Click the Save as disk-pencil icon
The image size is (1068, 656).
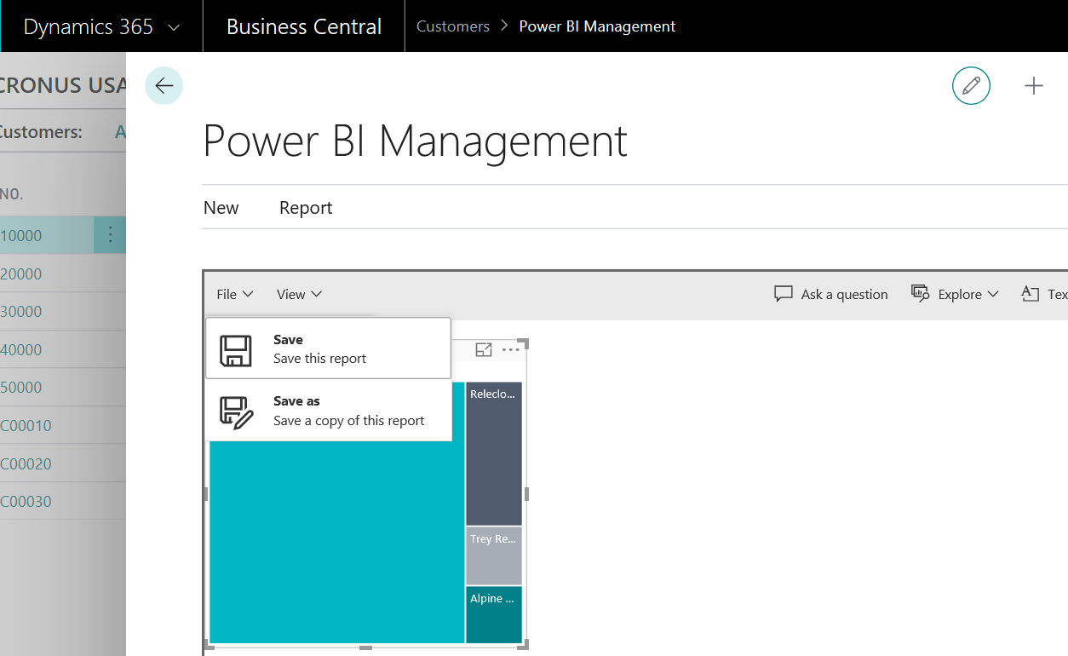(x=236, y=412)
